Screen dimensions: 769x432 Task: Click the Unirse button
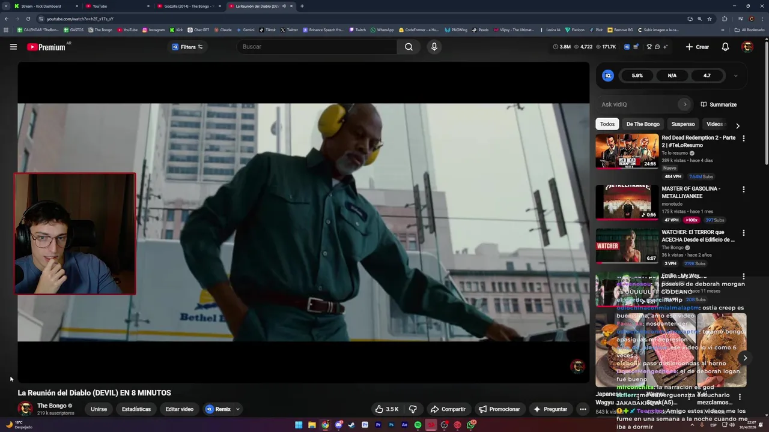pyautogui.click(x=99, y=409)
